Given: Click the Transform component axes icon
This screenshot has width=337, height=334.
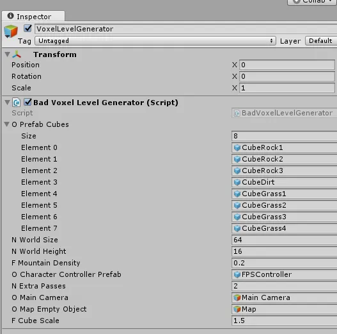Looking at the screenshot, I should coord(17,54).
